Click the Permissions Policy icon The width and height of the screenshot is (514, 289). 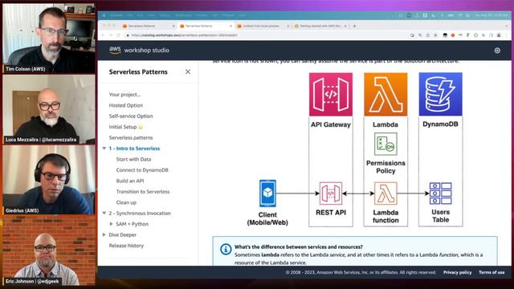pyautogui.click(x=385, y=144)
